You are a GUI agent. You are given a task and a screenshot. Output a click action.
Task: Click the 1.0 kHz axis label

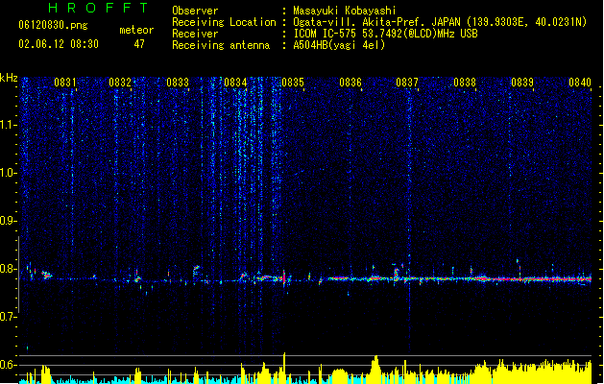pos(9,173)
